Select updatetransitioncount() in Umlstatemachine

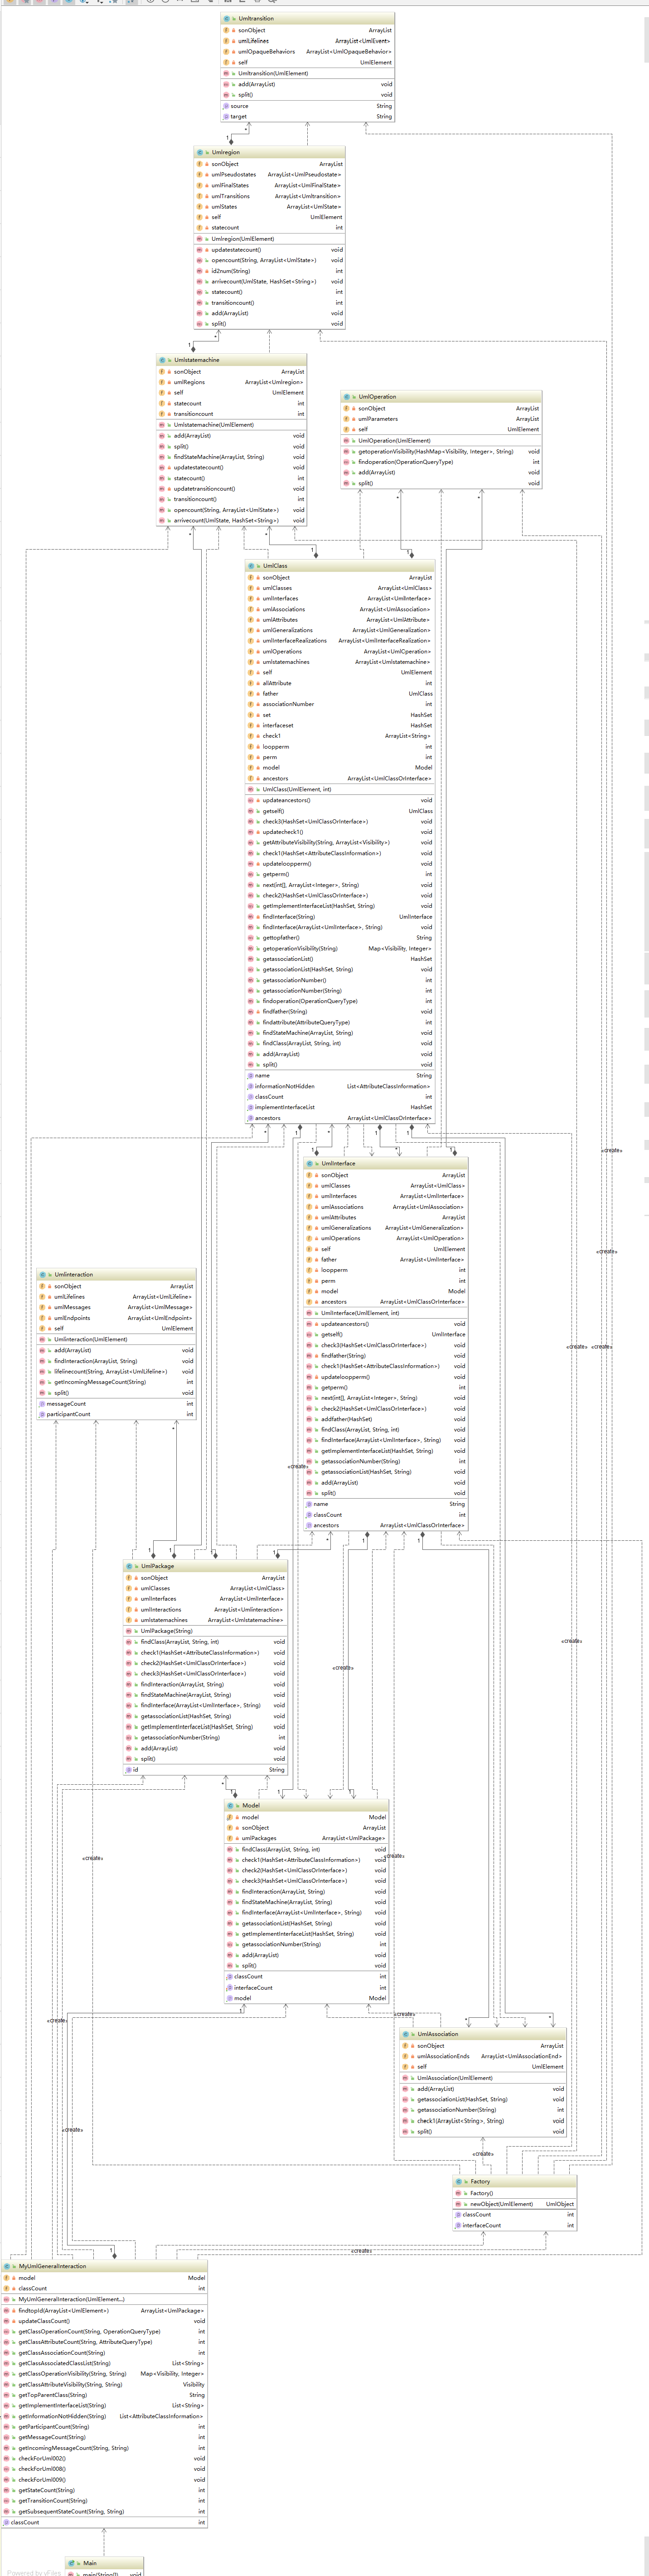click(232, 489)
